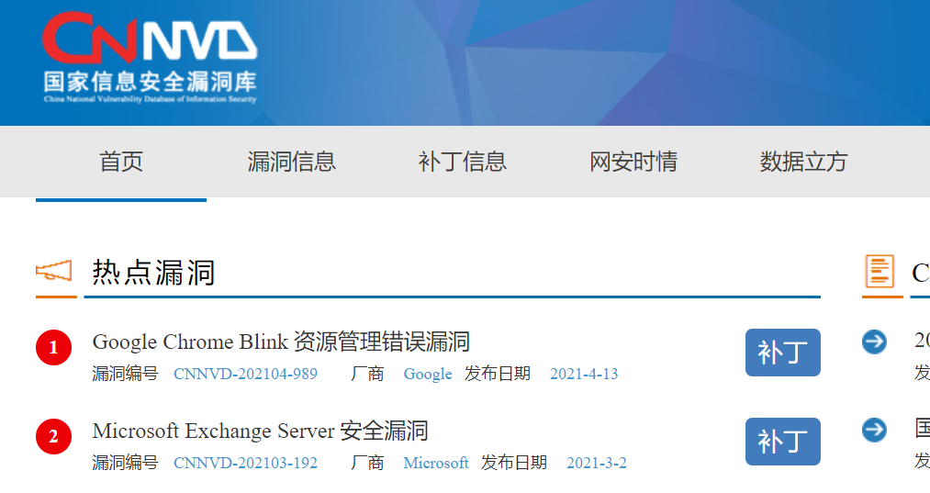
Task: Open the 网安时情 menu item
Action: point(633,162)
